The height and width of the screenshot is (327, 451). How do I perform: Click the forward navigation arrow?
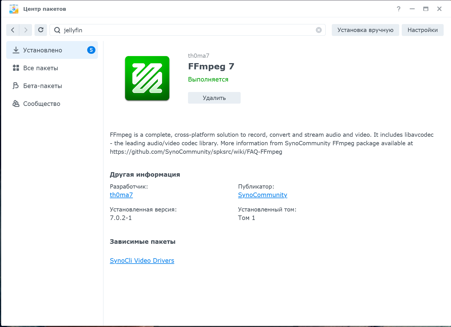point(26,30)
